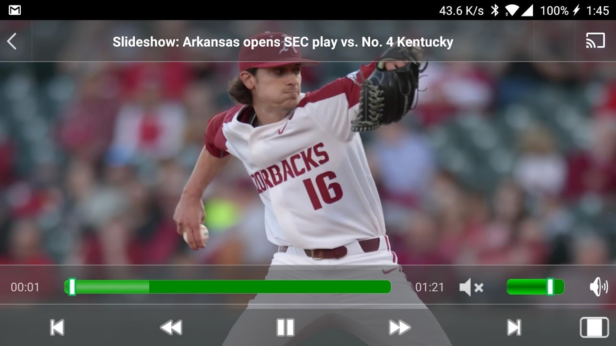Fast forward the video playback
Image resolution: width=616 pixels, height=346 pixels.
click(399, 327)
